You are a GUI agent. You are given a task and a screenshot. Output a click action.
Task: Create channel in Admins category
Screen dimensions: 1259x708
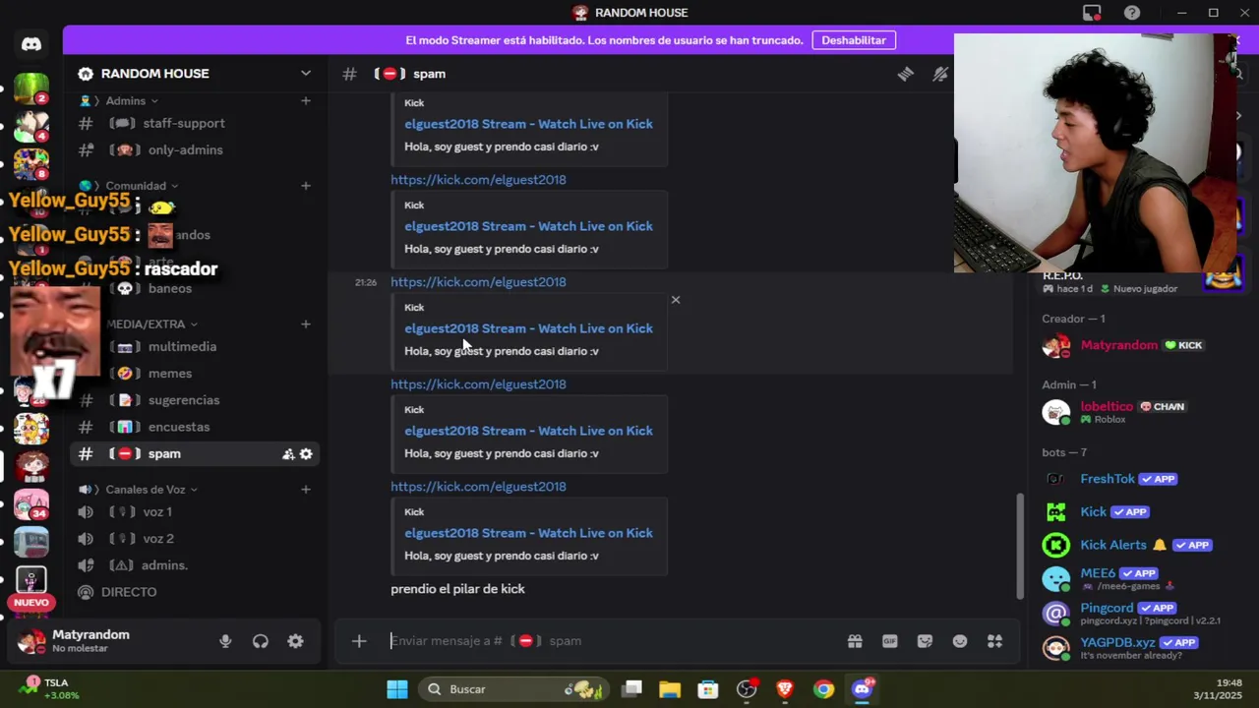point(306,100)
